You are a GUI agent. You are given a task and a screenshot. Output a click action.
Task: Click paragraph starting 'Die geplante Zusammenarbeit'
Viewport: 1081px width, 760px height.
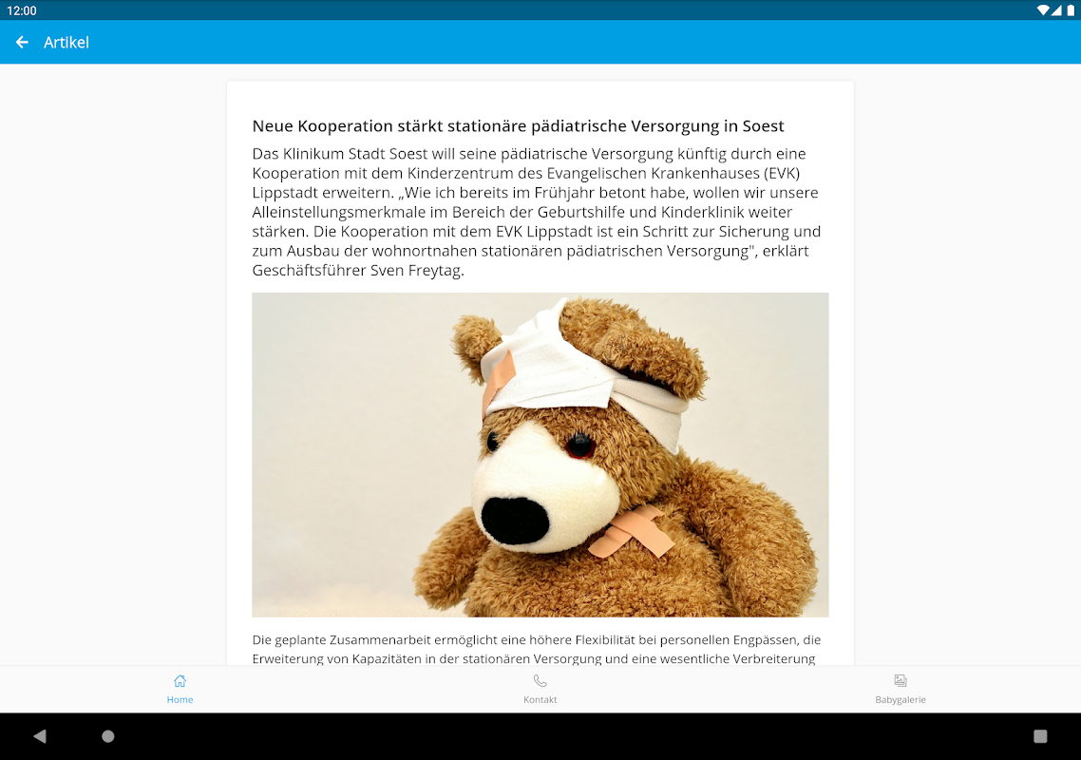[537, 649]
